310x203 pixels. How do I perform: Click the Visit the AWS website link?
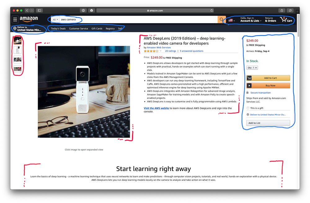pos(156,108)
